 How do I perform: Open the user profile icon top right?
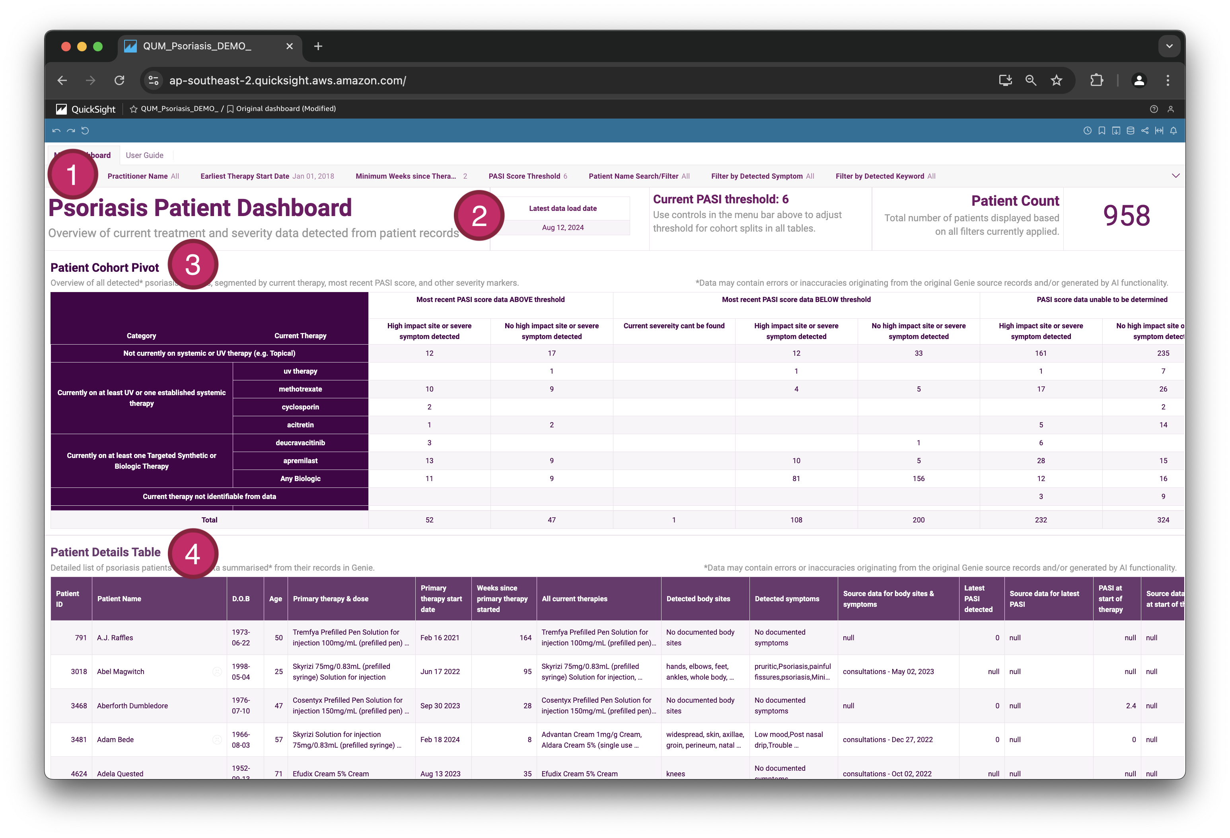1171,109
